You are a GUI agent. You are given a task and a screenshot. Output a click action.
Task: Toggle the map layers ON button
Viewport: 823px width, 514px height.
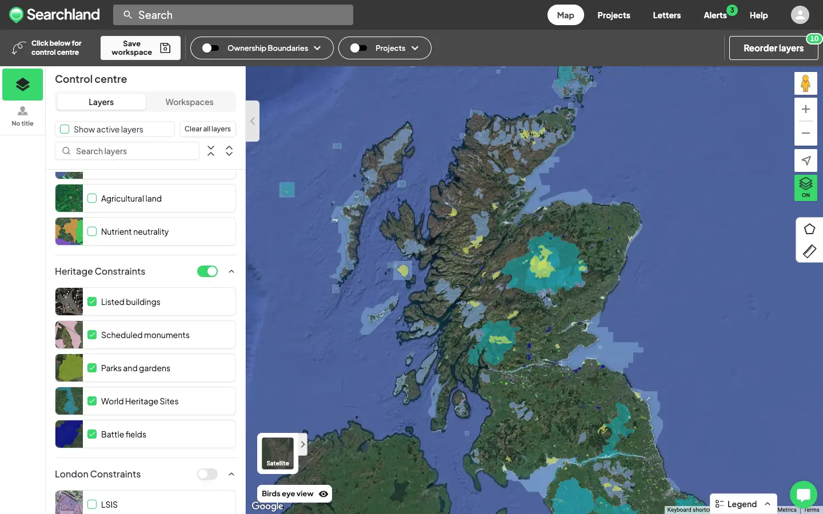tap(806, 187)
